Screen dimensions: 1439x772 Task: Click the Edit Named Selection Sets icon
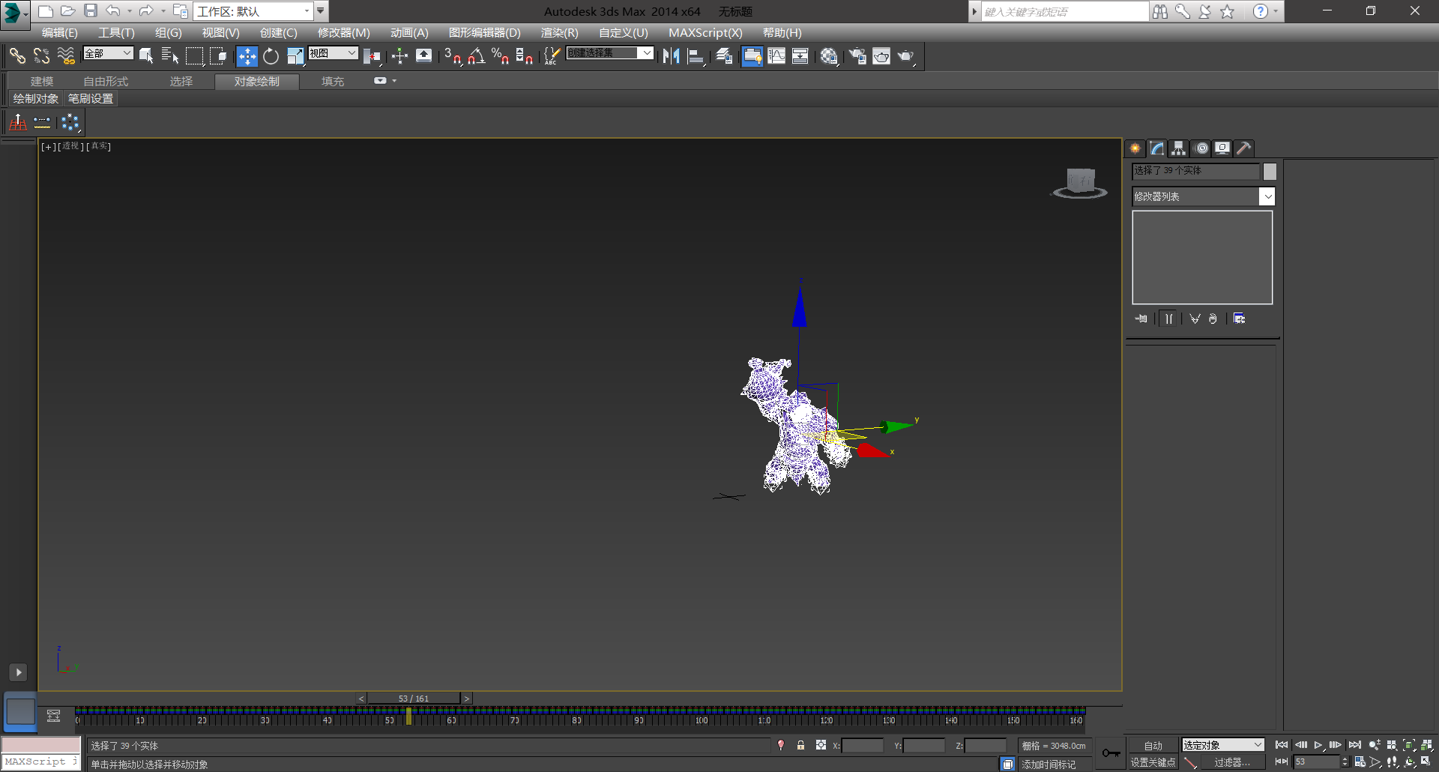pos(552,56)
